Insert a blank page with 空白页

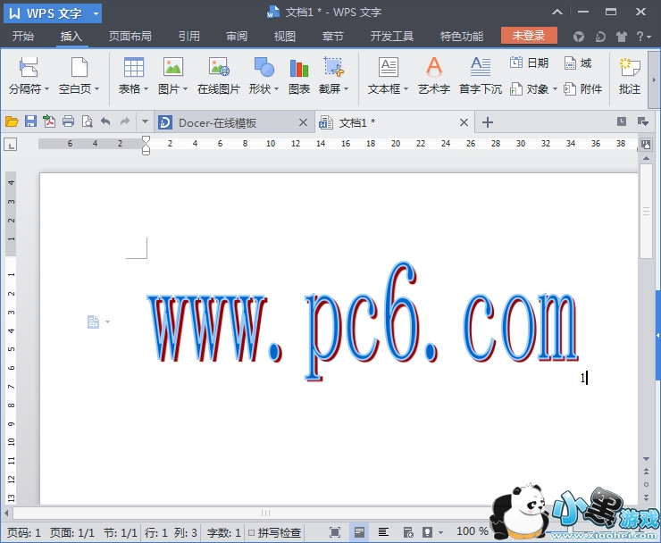(x=79, y=76)
